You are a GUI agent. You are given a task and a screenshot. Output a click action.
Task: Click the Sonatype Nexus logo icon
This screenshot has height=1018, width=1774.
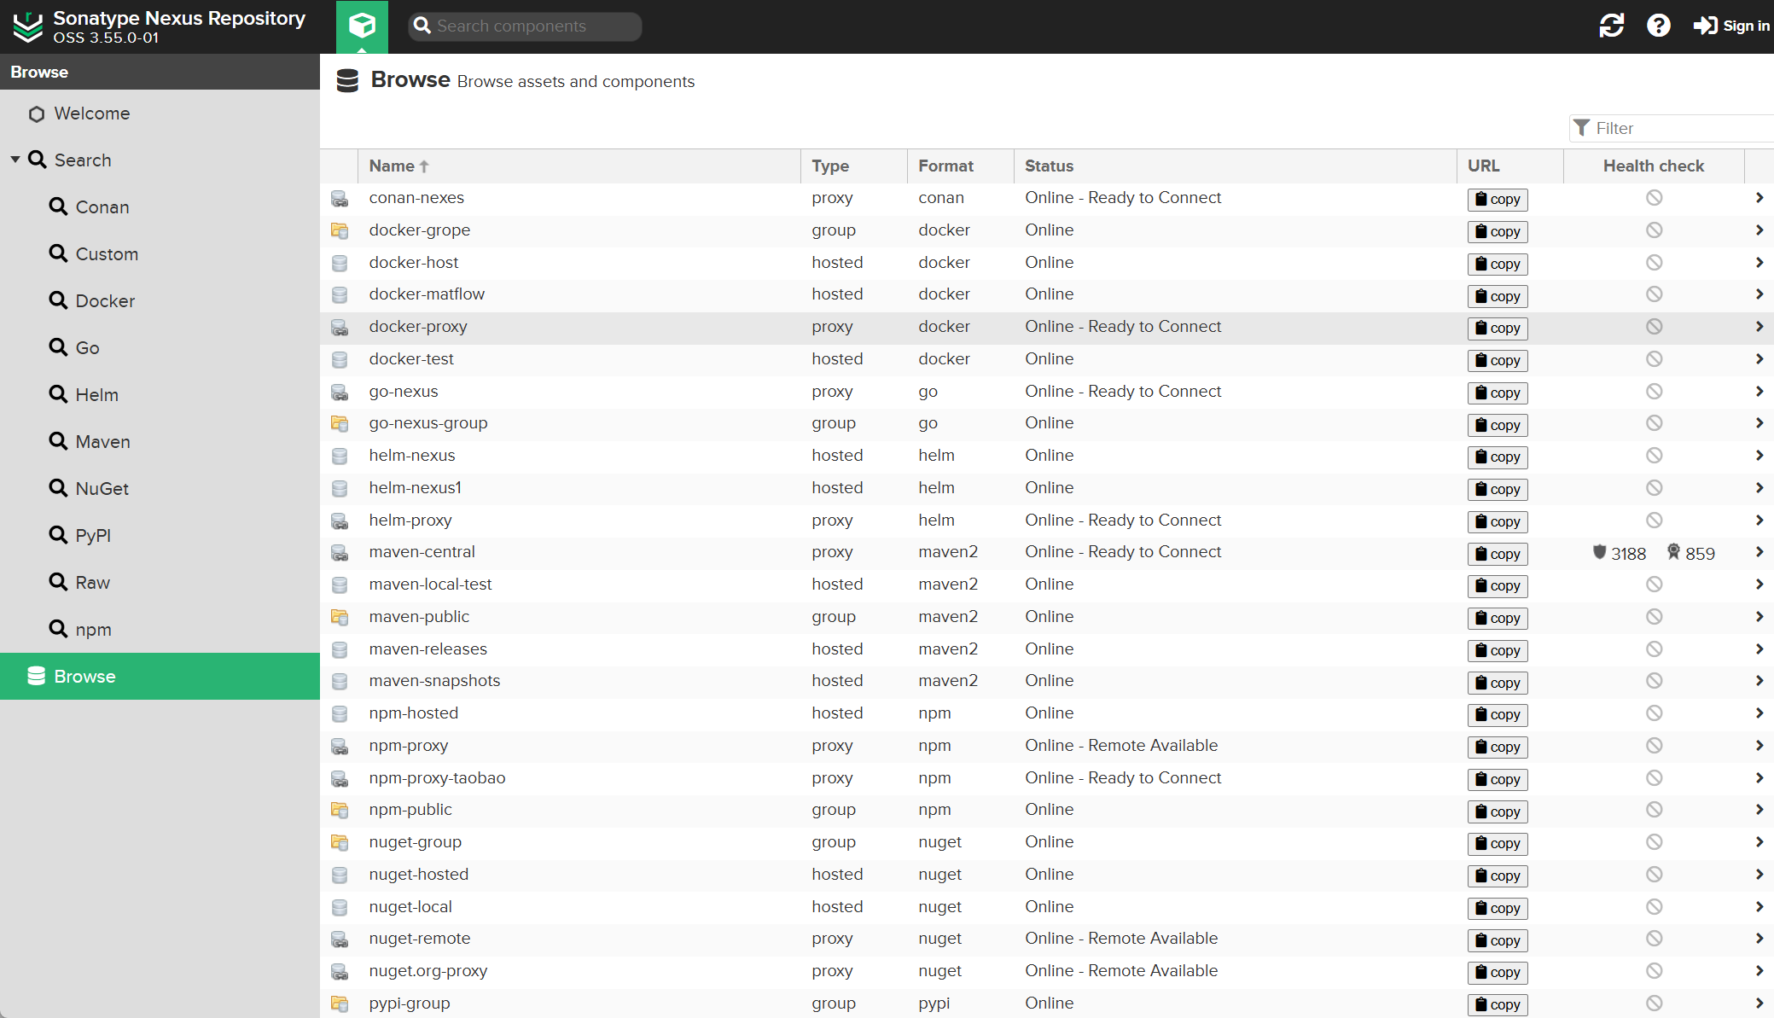coord(28,26)
